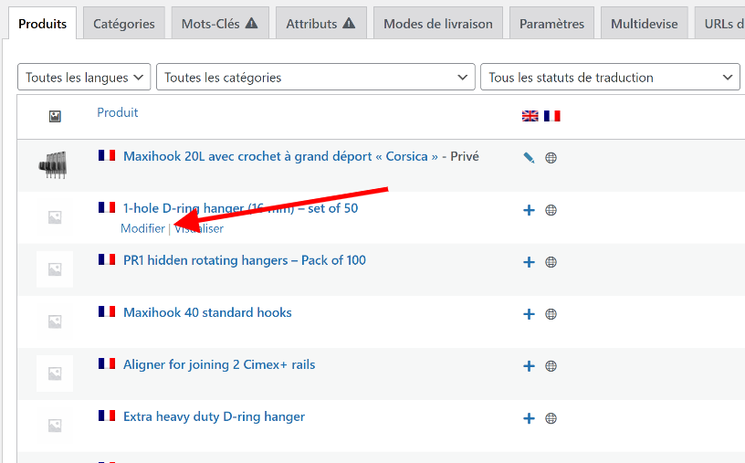Click the image column header icon

point(55,117)
